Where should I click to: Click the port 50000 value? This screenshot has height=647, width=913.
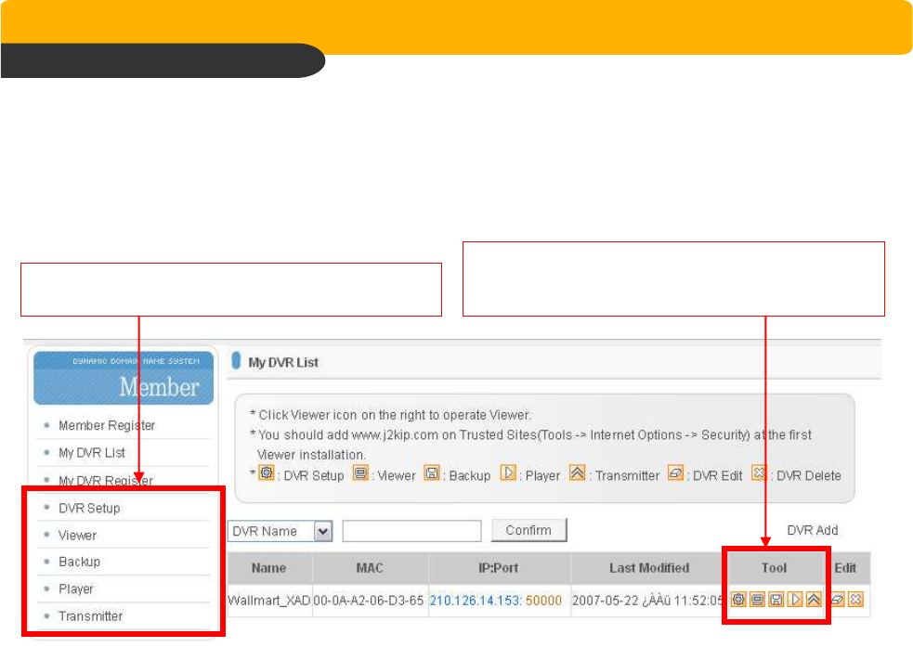coord(543,601)
